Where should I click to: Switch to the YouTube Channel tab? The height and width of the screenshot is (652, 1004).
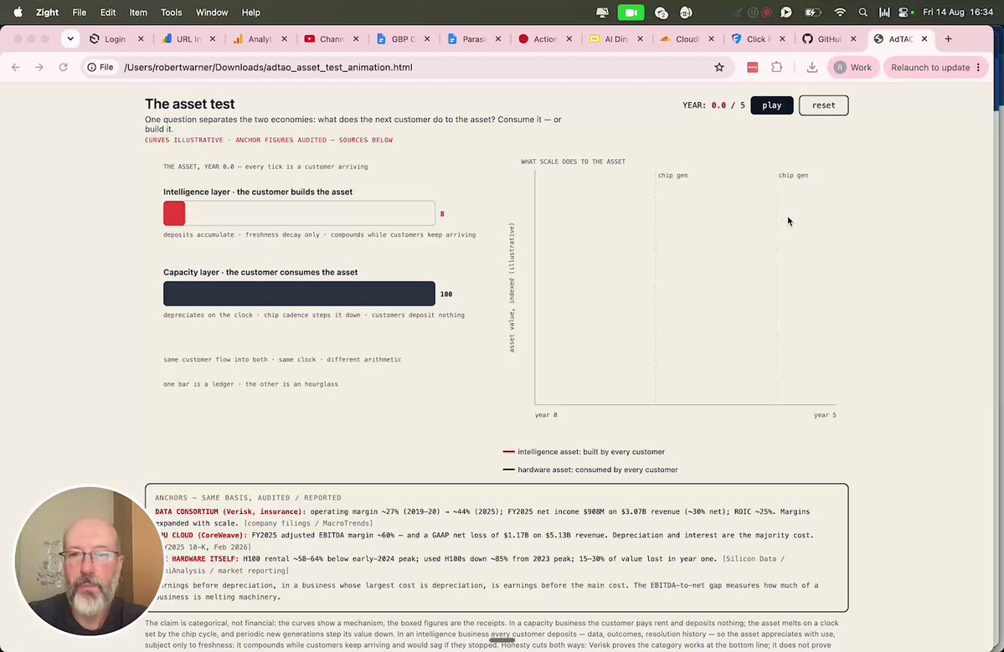pos(332,39)
